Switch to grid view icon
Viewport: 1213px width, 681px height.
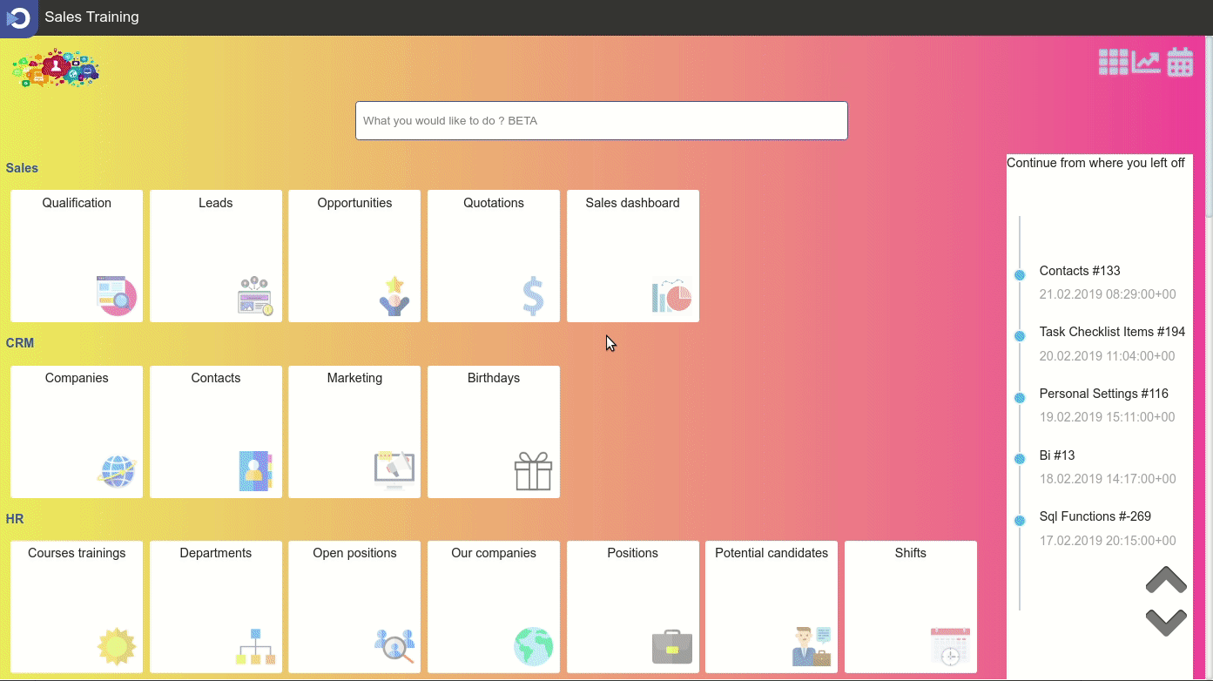(1114, 62)
